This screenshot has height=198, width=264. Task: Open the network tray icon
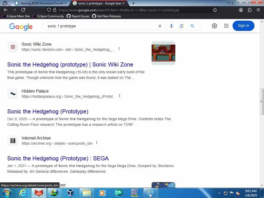[x=225, y=193]
